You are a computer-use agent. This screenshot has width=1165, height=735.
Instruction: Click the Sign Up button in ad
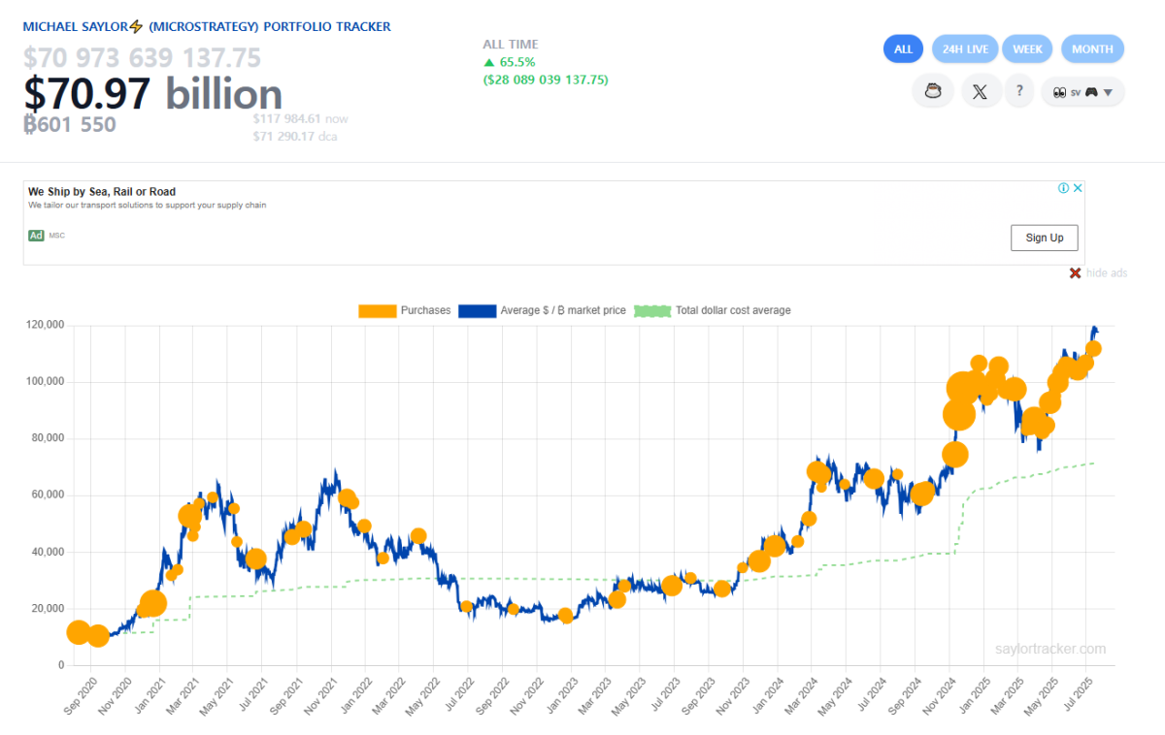(1045, 238)
